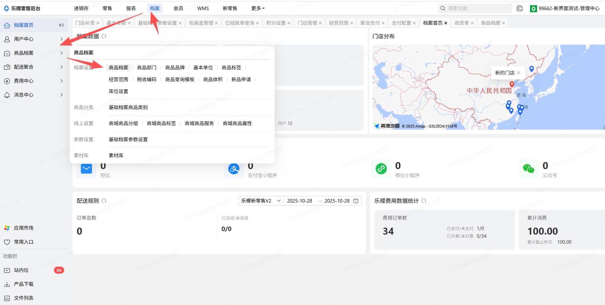Switch to the 收货单 tab

[x=462, y=23]
